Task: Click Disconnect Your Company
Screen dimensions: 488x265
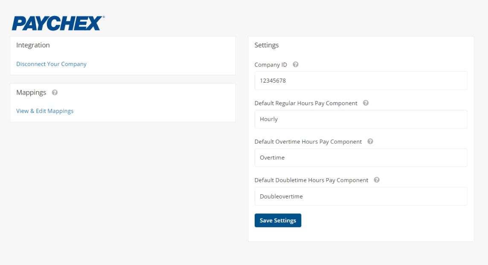Action: tap(51, 63)
